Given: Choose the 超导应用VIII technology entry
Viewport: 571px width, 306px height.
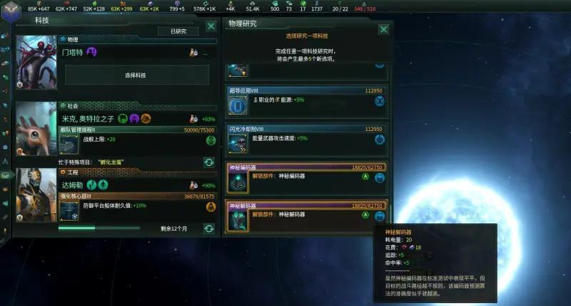Looking at the screenshot, I should (x=307, y=102).
